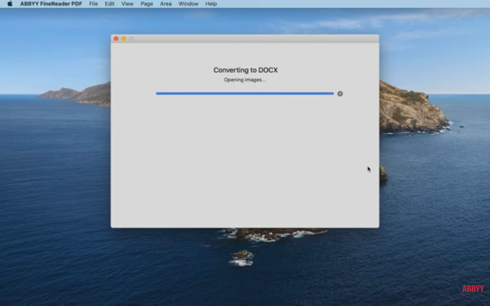490x306 pixels.
Task: Open the Apple menu
Action: tap(10, 4)
